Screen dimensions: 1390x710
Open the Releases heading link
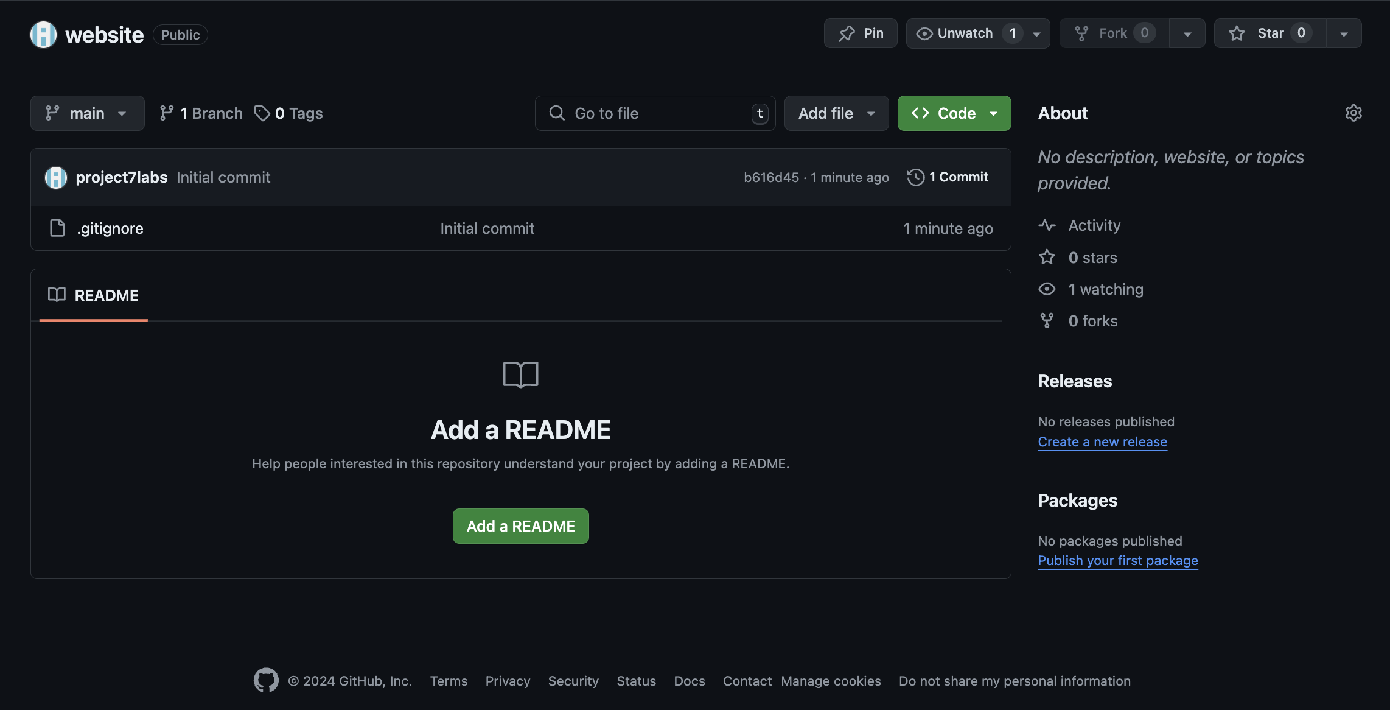1075,381
